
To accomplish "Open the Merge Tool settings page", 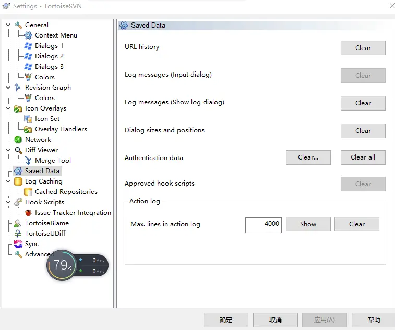I will click(53, 161).
